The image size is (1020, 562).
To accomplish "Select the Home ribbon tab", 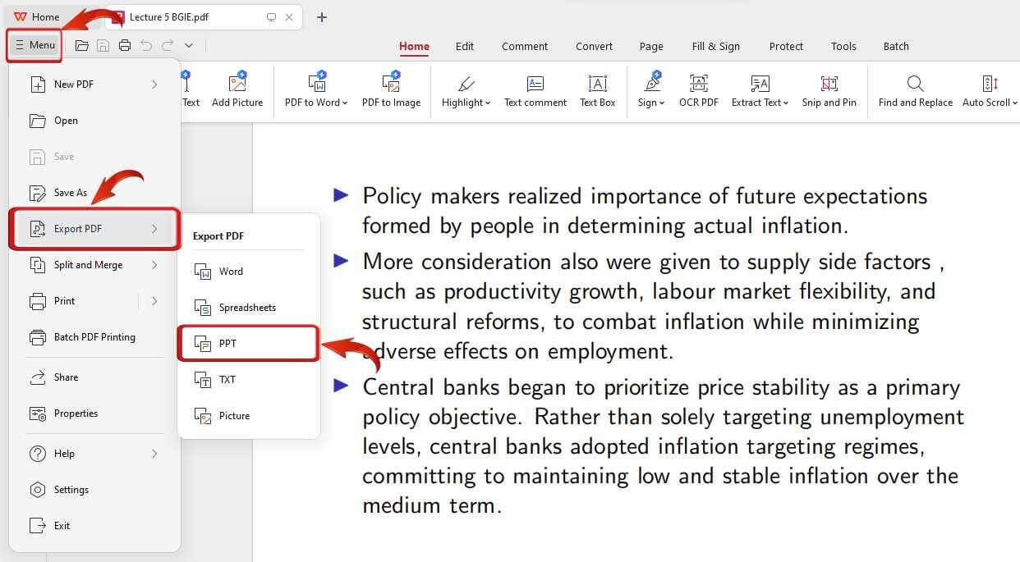I will click(x=414, y=46).
